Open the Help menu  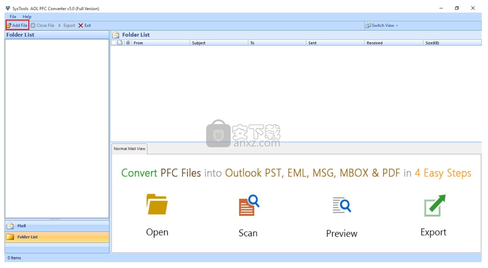pos(27,17)
